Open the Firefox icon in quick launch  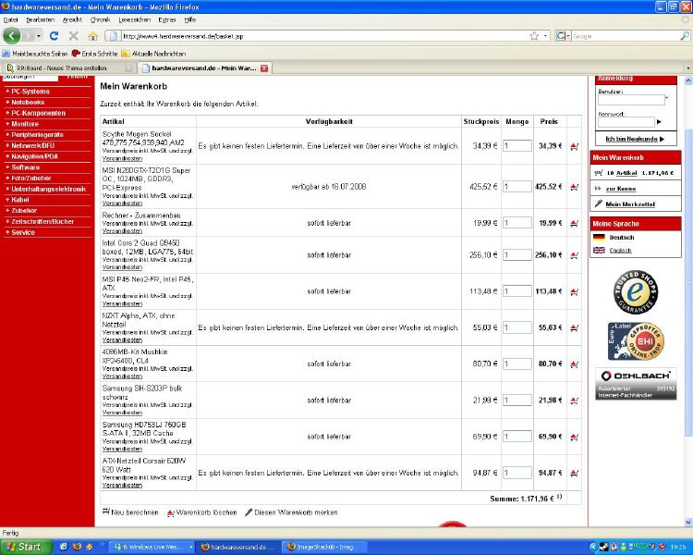77,547
